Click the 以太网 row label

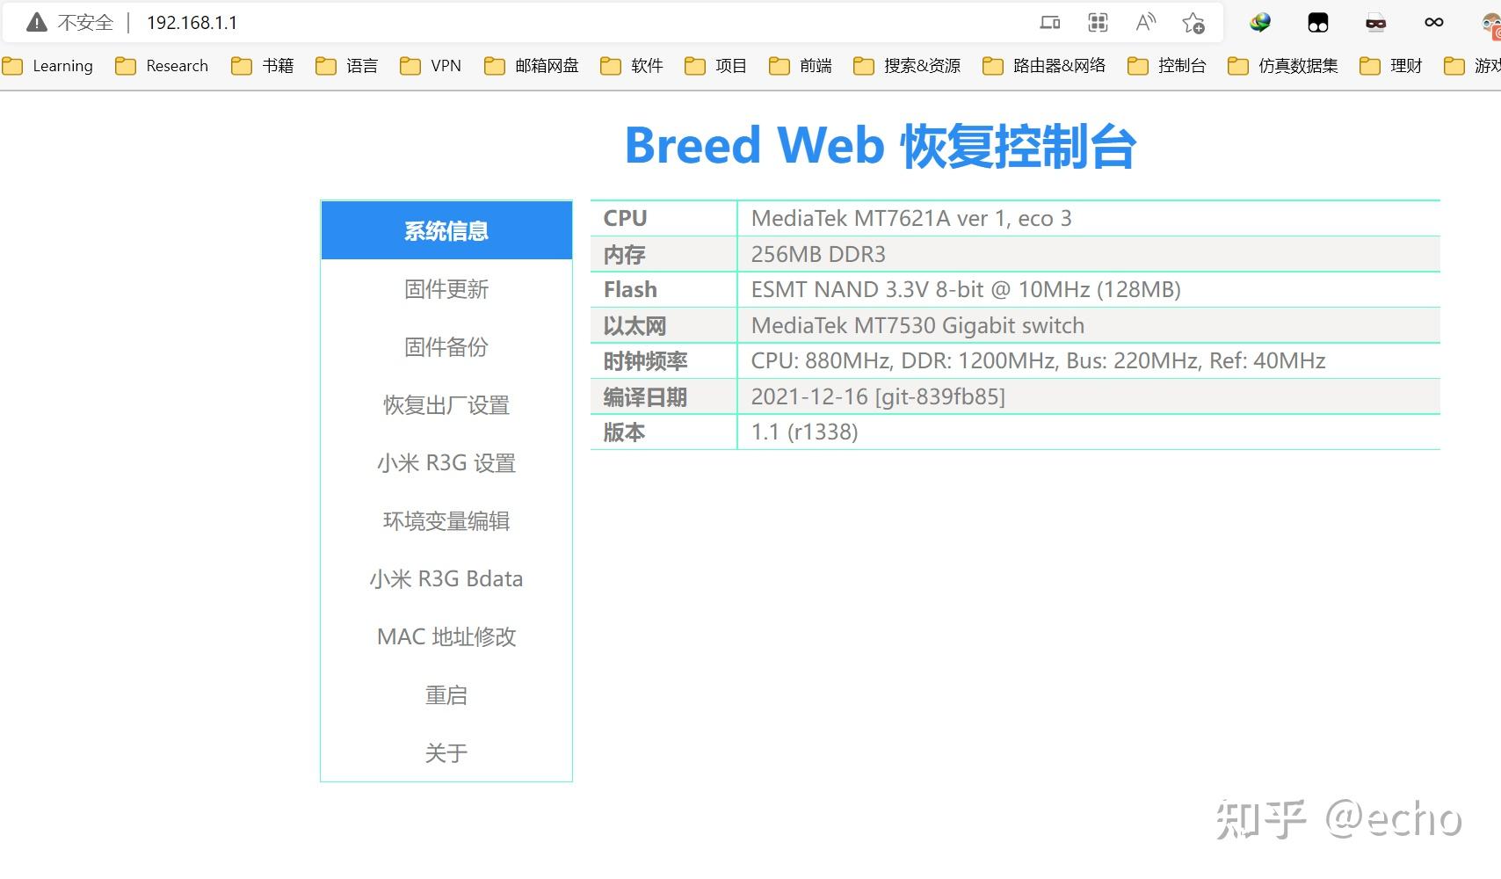(x=634, y=326)
